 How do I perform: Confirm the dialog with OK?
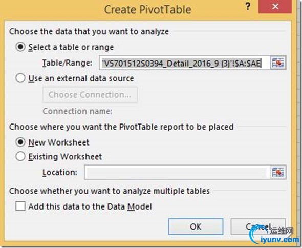(x=196, y=226)
